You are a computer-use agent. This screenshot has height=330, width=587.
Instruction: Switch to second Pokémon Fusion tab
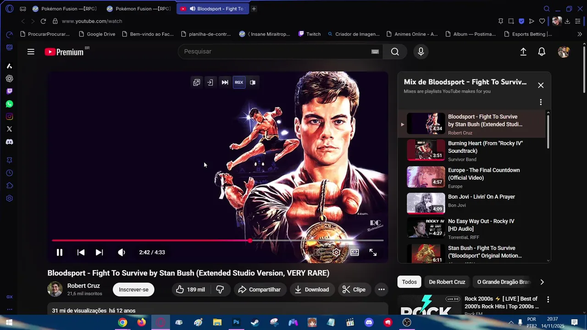pos(139,9)
